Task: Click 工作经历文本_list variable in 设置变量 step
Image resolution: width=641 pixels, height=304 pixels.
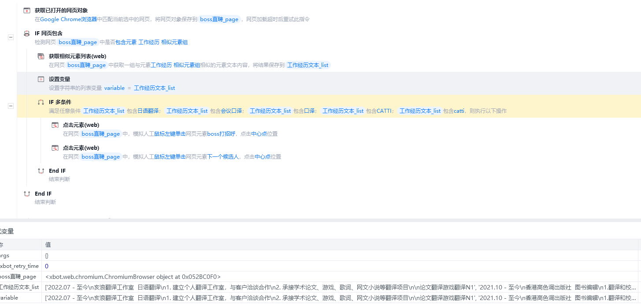Action: 154,88
